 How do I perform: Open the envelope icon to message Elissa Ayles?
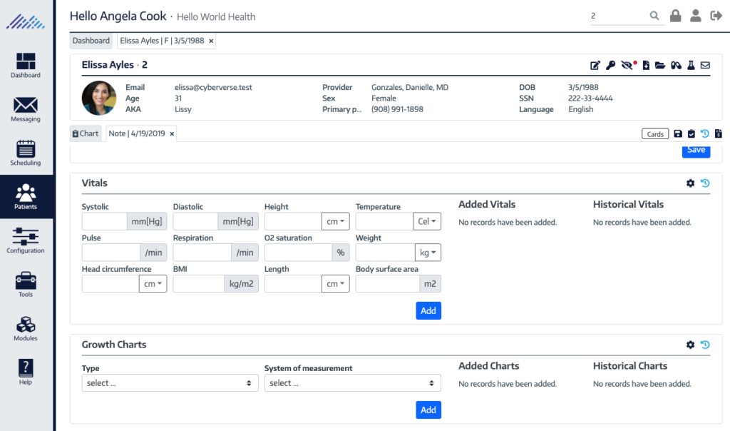tap(705, 65)
